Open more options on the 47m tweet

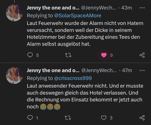pos(142,70)
